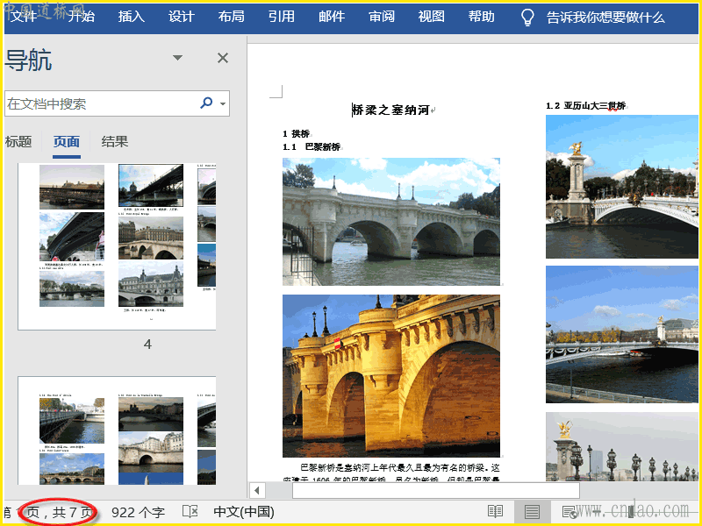This screenshot has height=526, width=702.
Task: Click the document title 桥梁之塞纳河
Action: tap(390, 110)
